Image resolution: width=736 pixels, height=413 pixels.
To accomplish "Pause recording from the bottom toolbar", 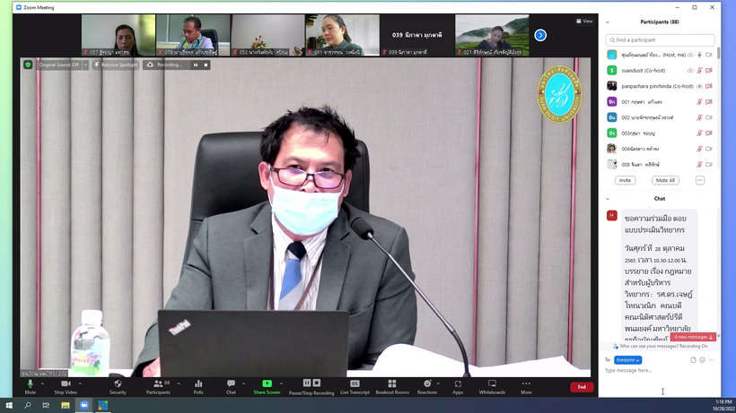I will [306, 383].
